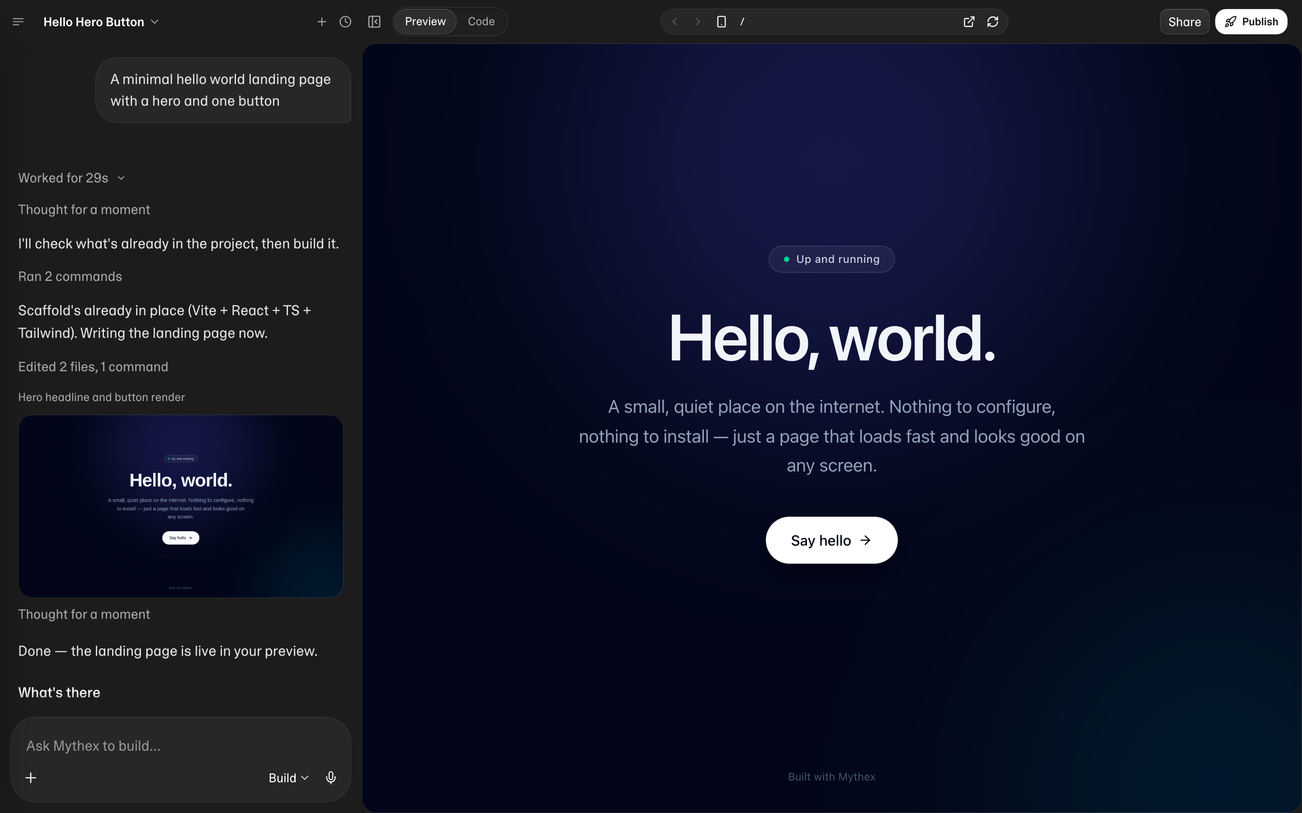Click the user prompt message bubble

(223, 90)
